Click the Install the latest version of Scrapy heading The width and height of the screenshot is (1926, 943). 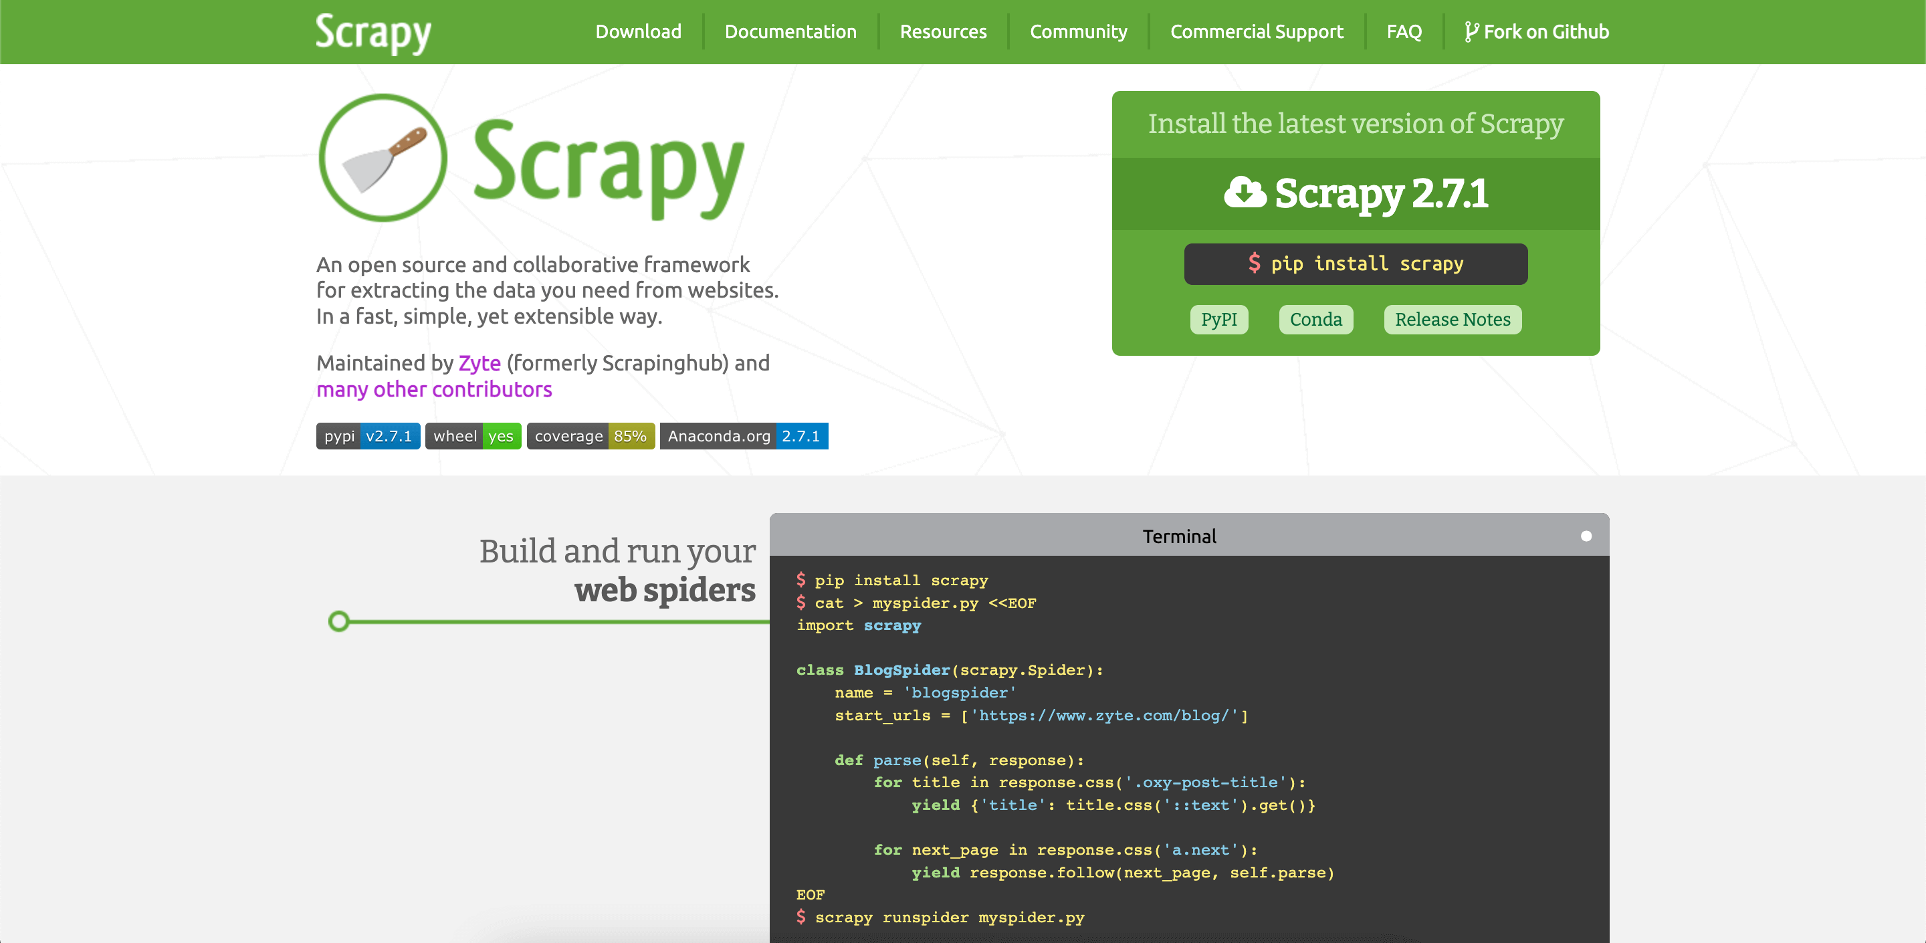1356,124
